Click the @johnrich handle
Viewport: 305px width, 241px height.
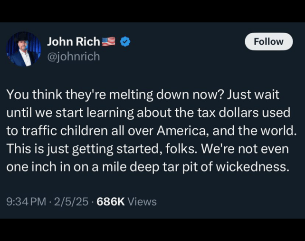tap(74, 57)
